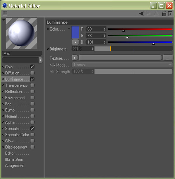Click the grip dots icon at top left
Screen dimensions: 175x179
5,13
